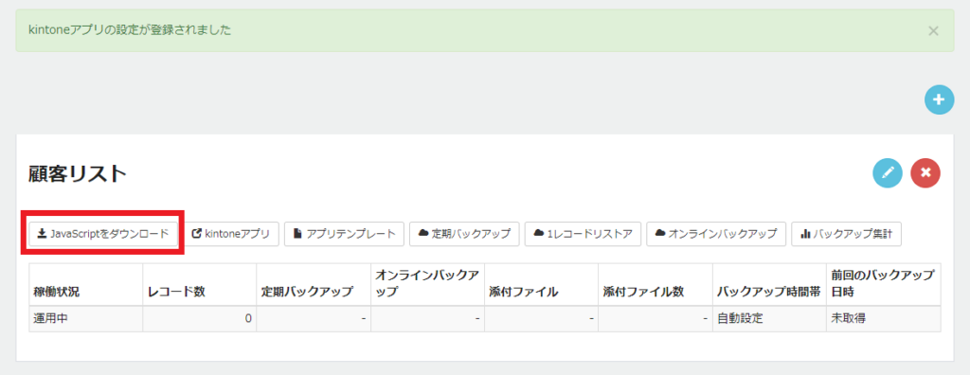The height and width of the screenshot is (375, 970).
Task: Click the red delete X icon
Action: click(x=925, y=172)
